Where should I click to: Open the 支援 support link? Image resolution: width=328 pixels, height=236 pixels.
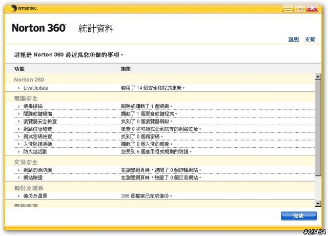pos(310,39)
